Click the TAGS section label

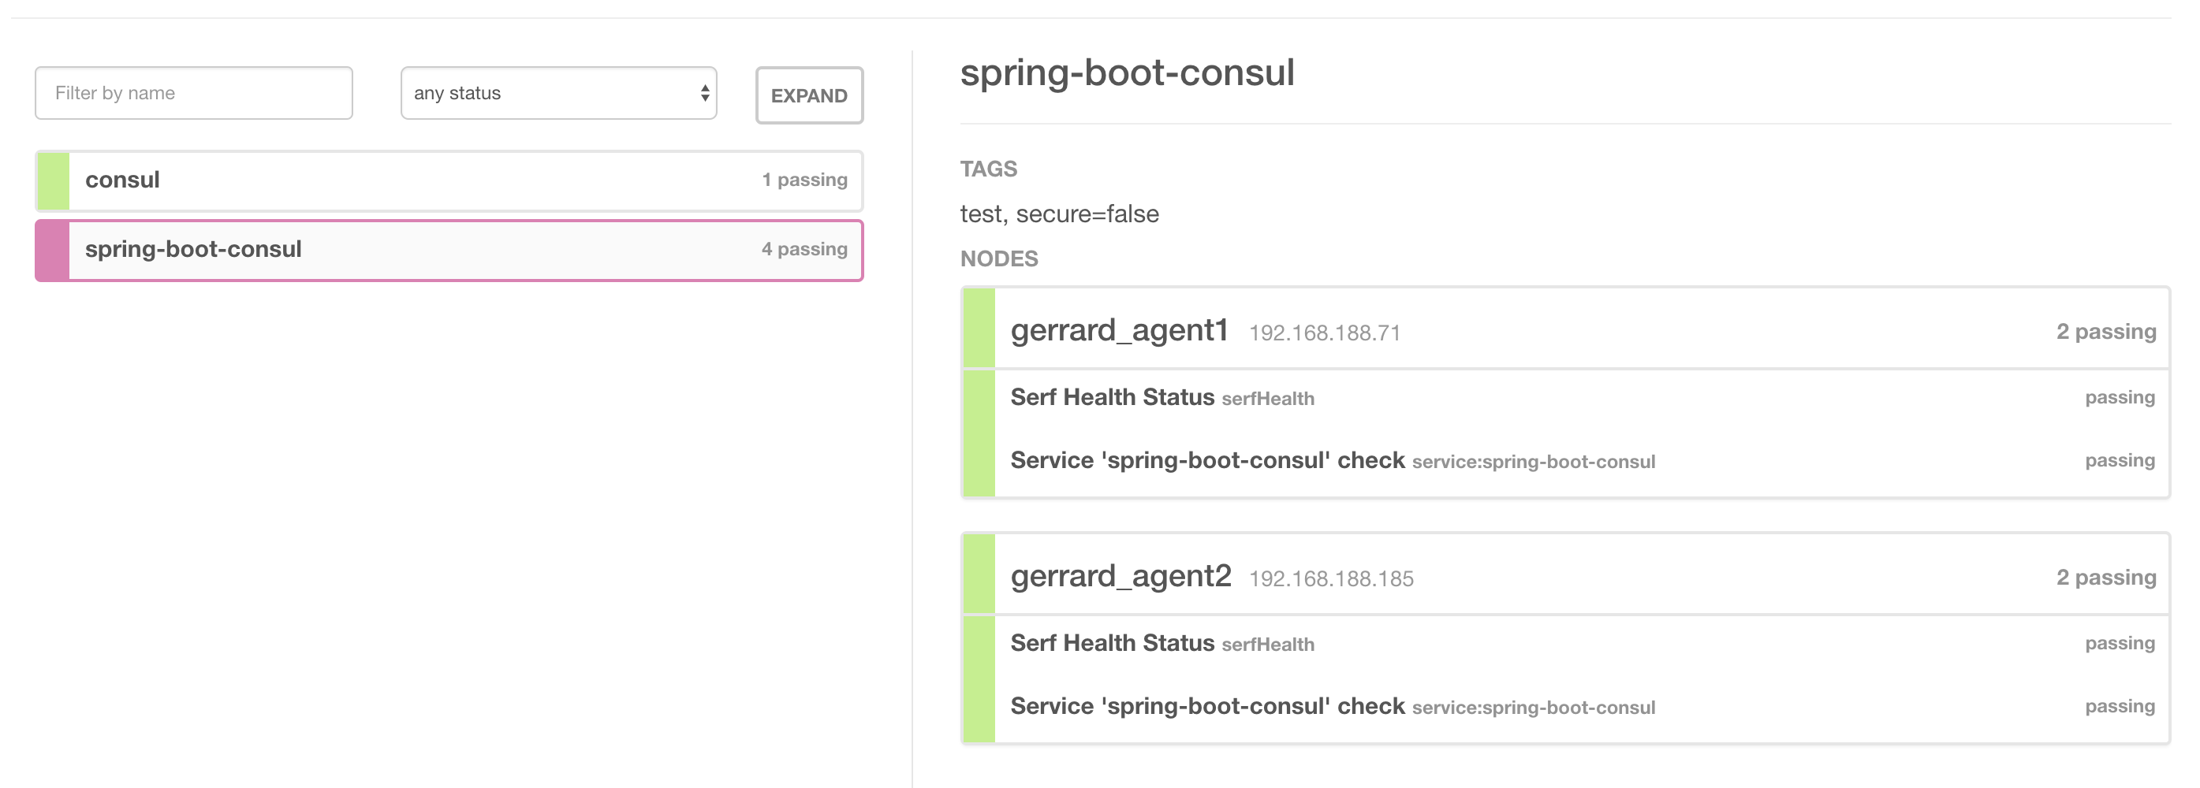coord(989,169)
